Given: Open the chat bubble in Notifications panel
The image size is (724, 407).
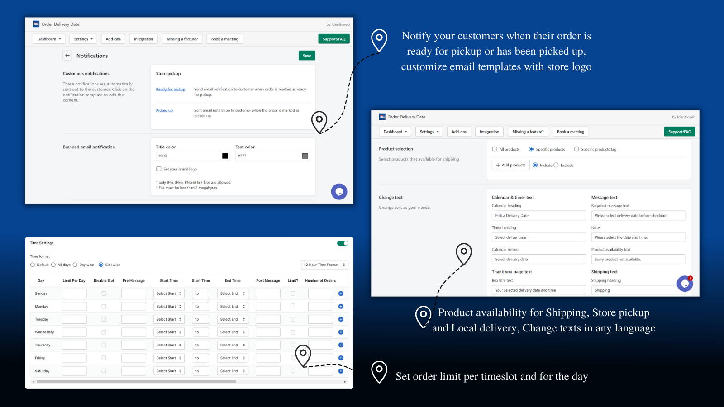Looking at the screenshot, I should (x=339, y=192).
